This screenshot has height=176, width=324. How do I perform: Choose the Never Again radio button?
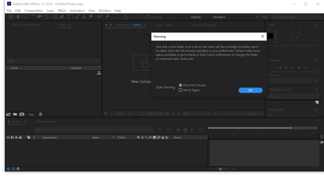point(181,90)
